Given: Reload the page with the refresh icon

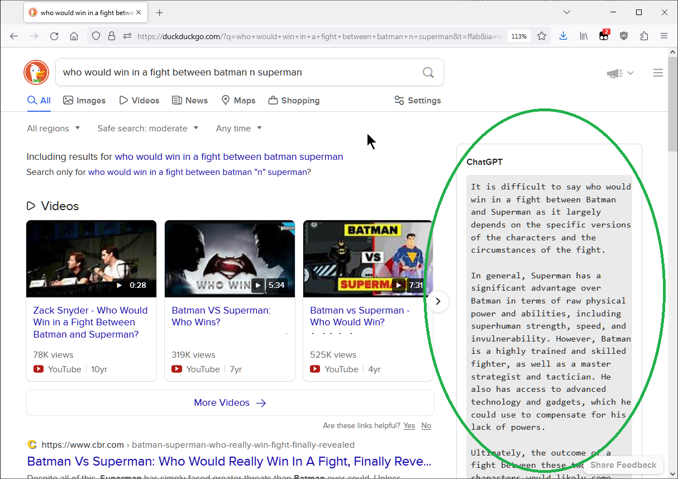Looking at the screenshot, I should click(54, 36).
